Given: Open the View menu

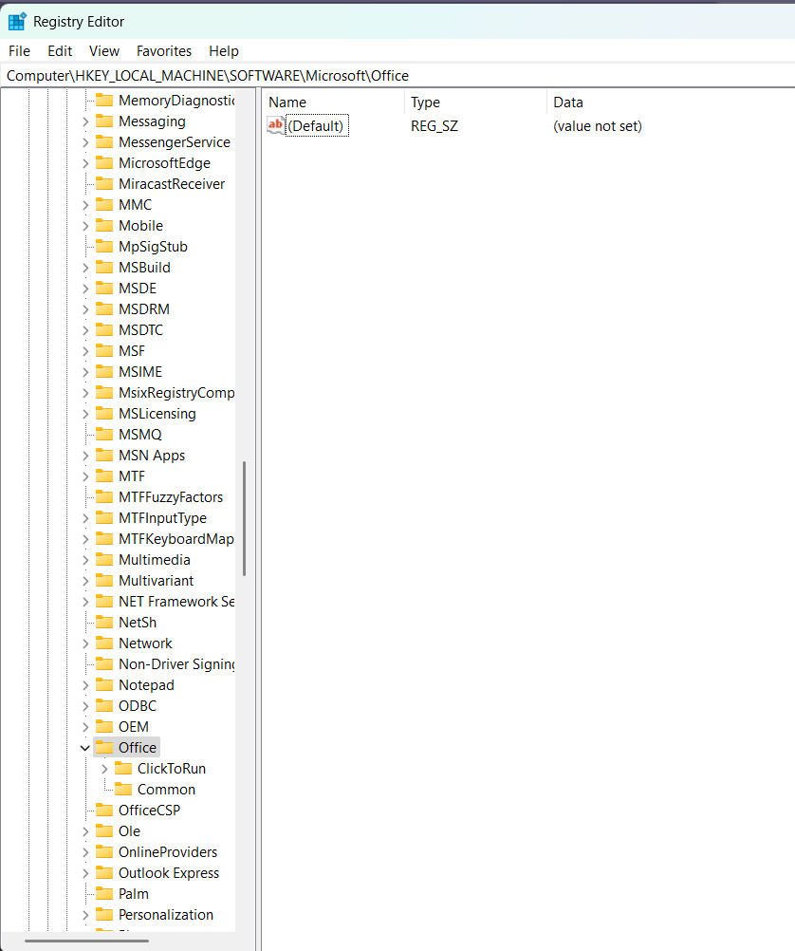Looking at the screenshot, I should point(103,50).
